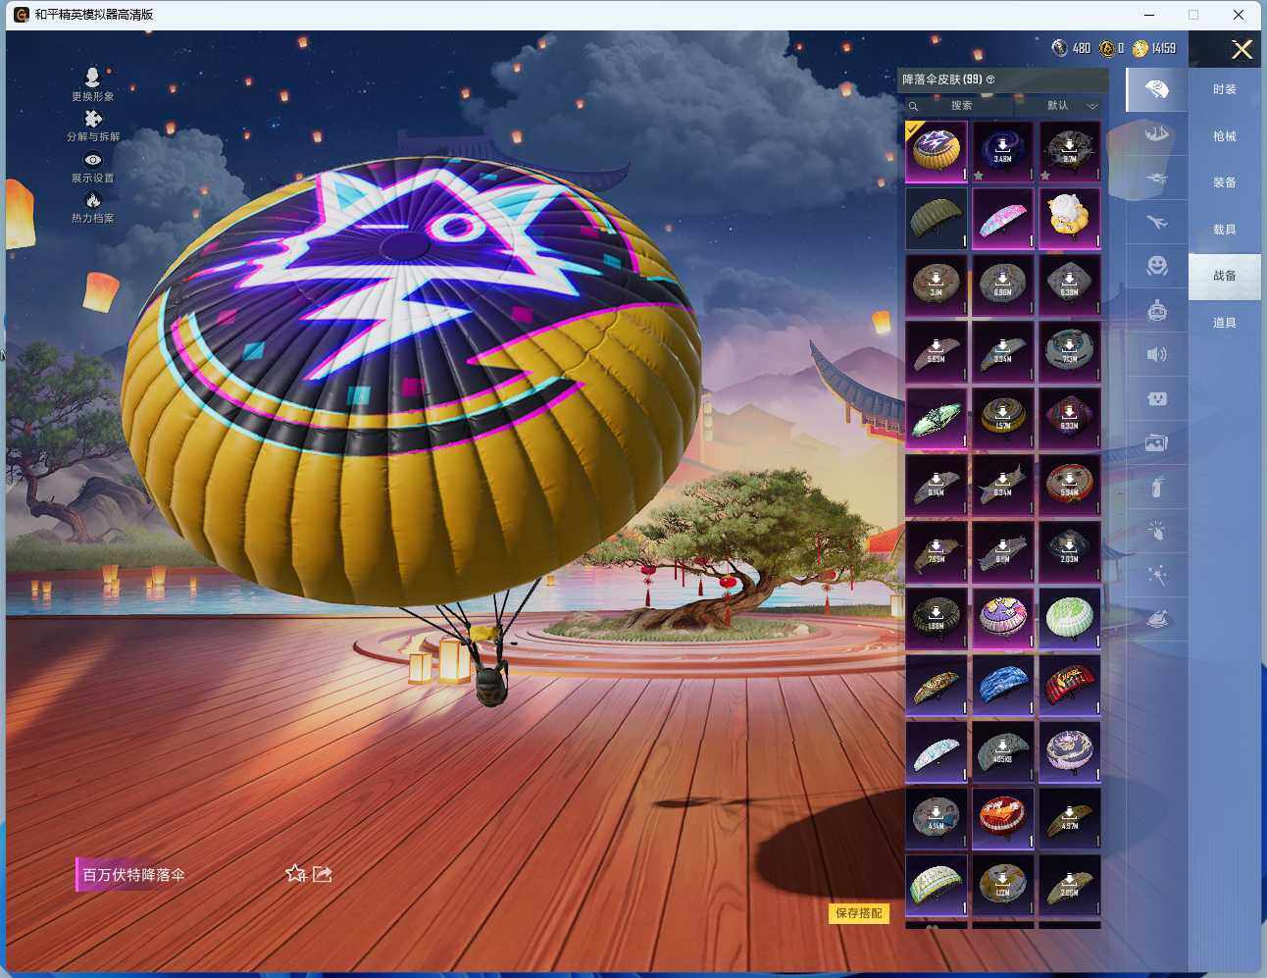
Task: Select the blue wave pattern parachute thumbnail
Action: tap(1003, 685)
